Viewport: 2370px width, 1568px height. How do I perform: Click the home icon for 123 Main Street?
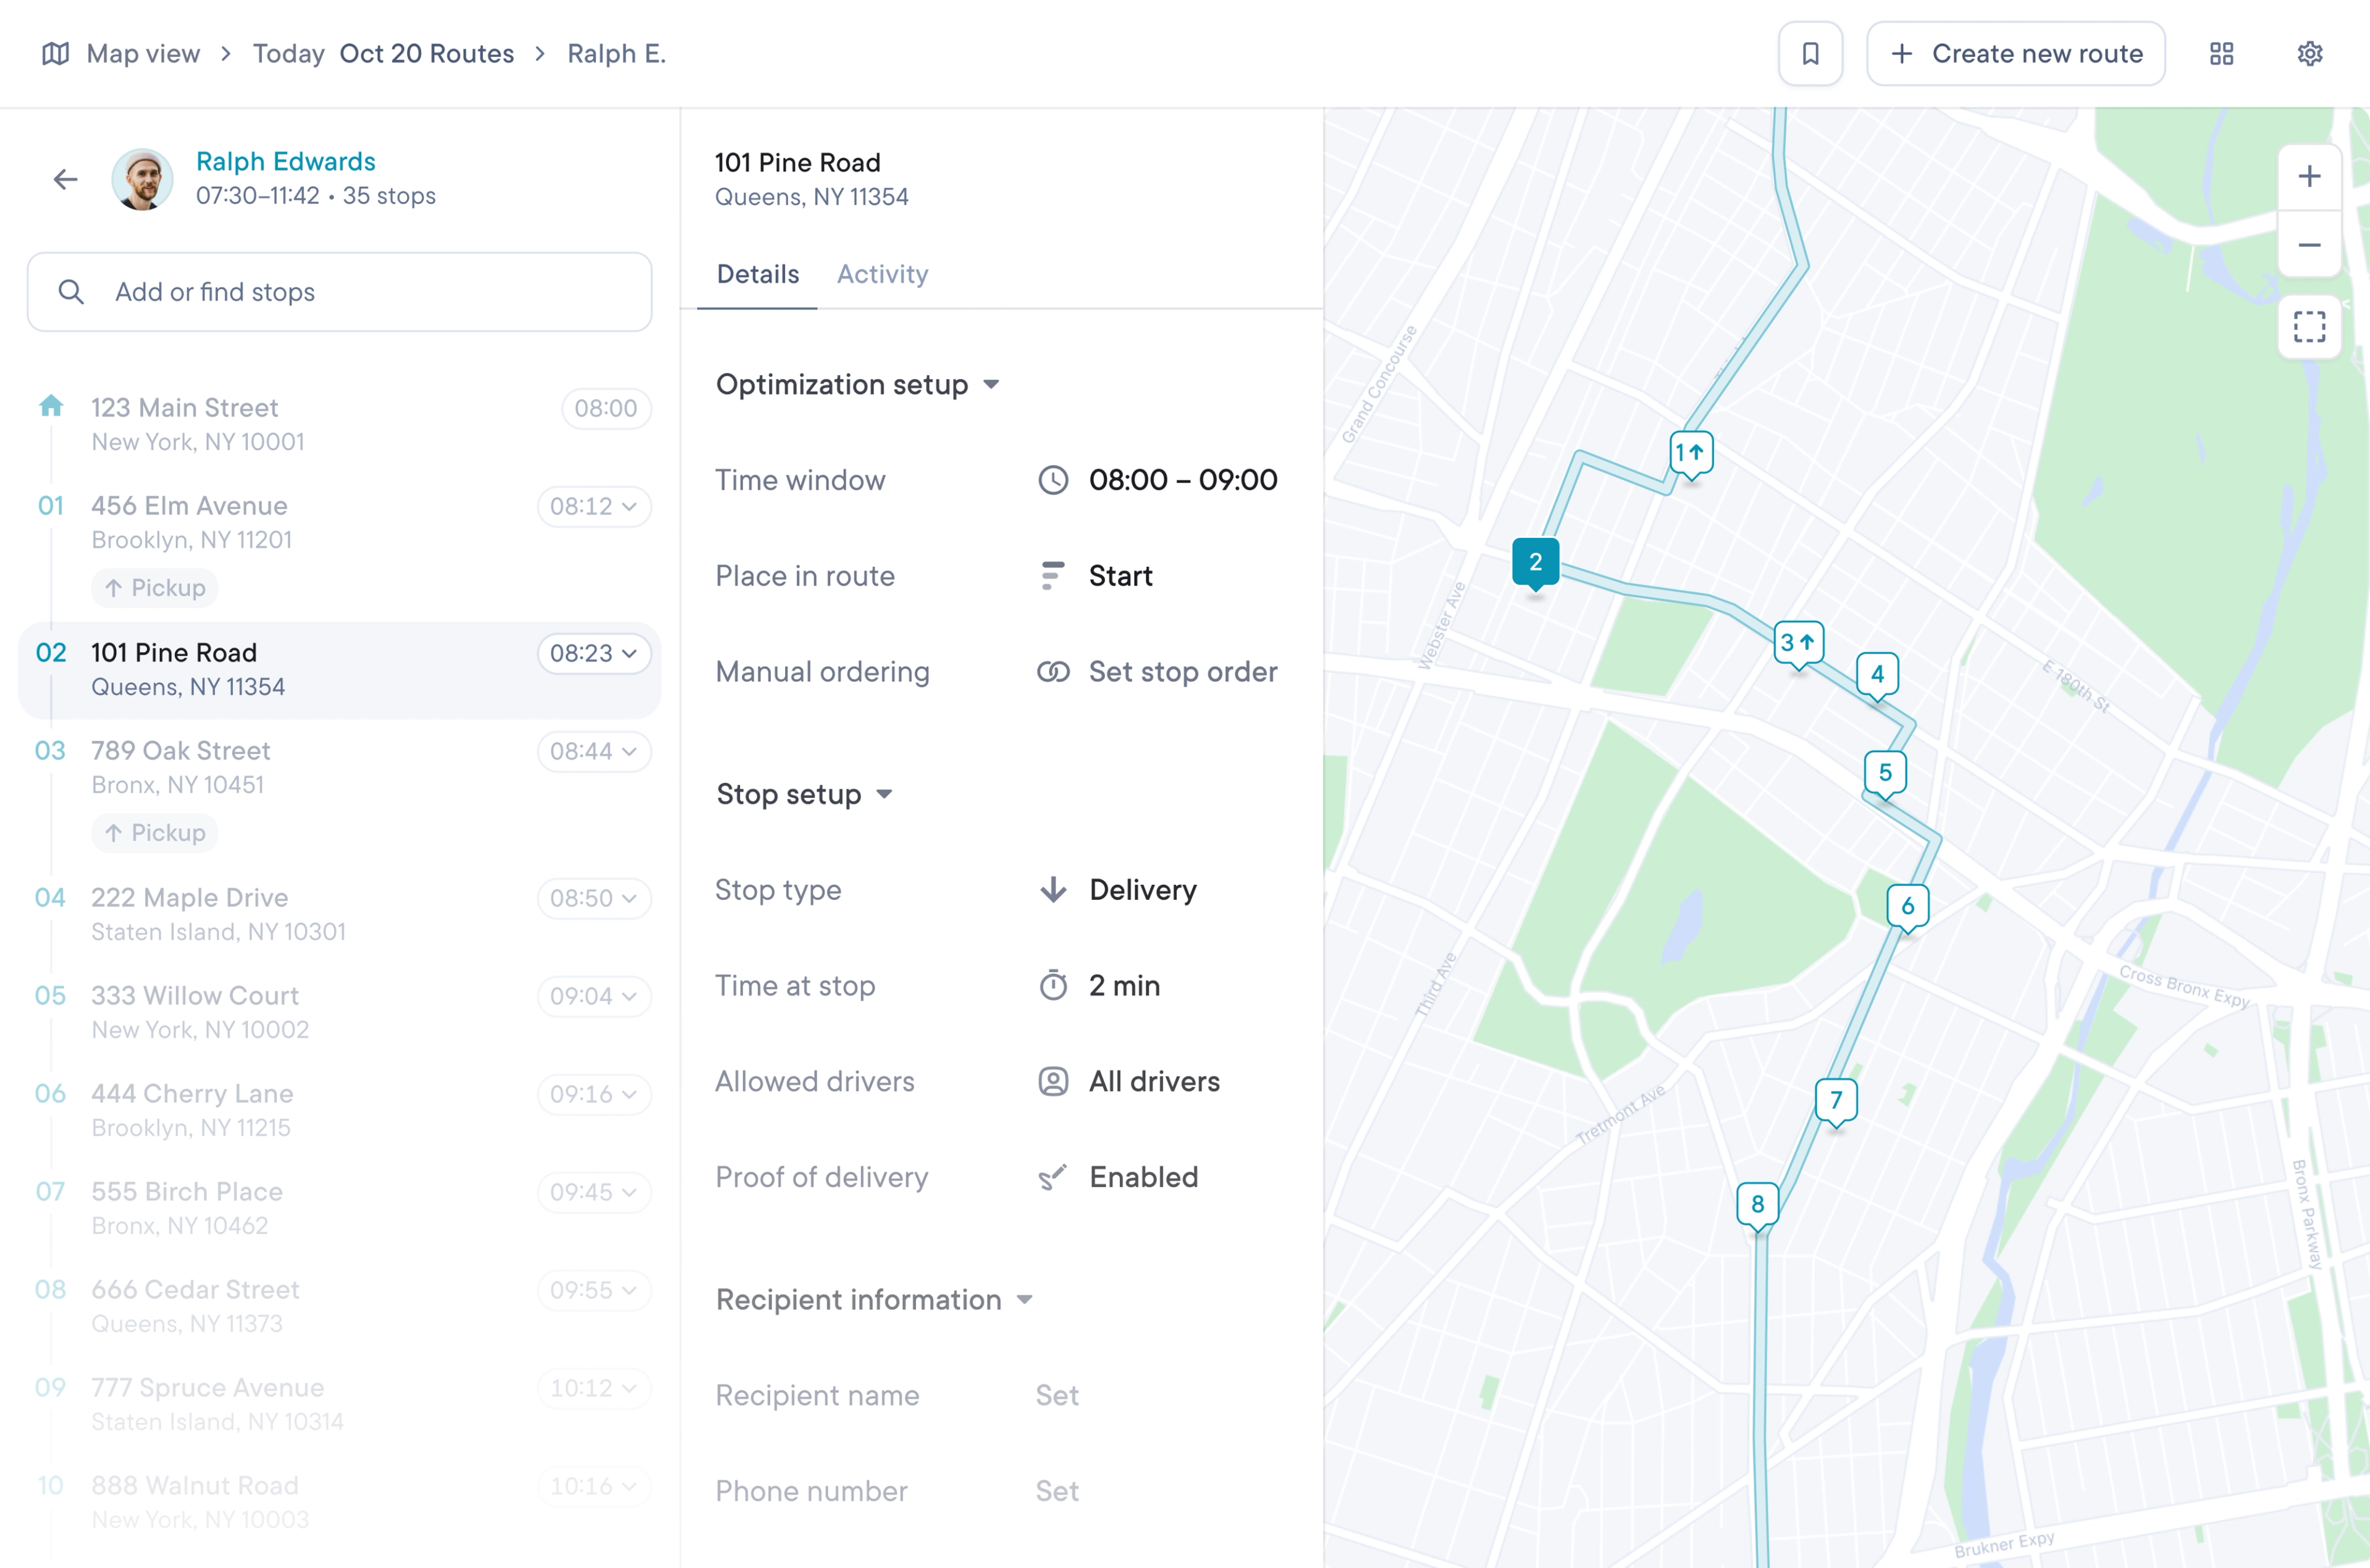click(51, 406)
